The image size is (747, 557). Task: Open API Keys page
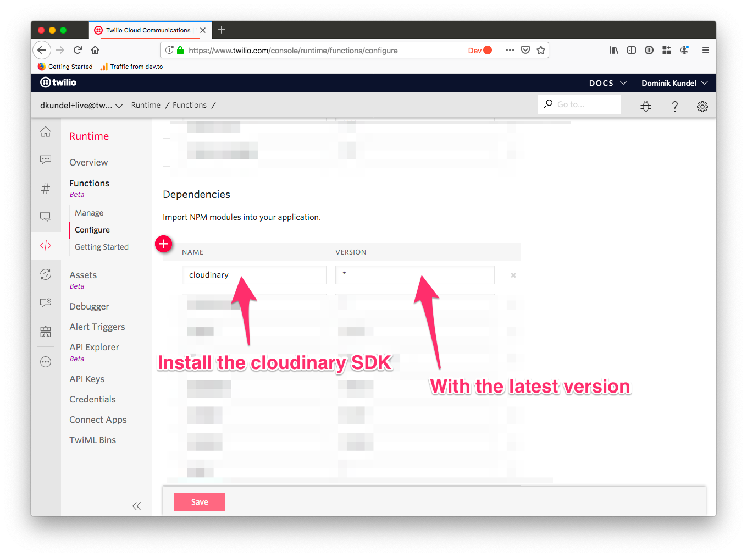[87, 379]
